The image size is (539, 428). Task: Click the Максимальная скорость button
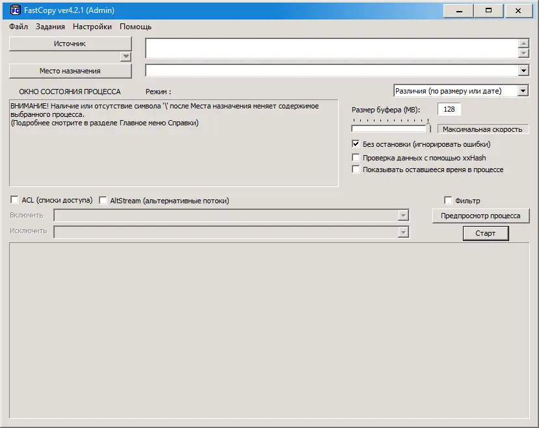click(482, 129)
